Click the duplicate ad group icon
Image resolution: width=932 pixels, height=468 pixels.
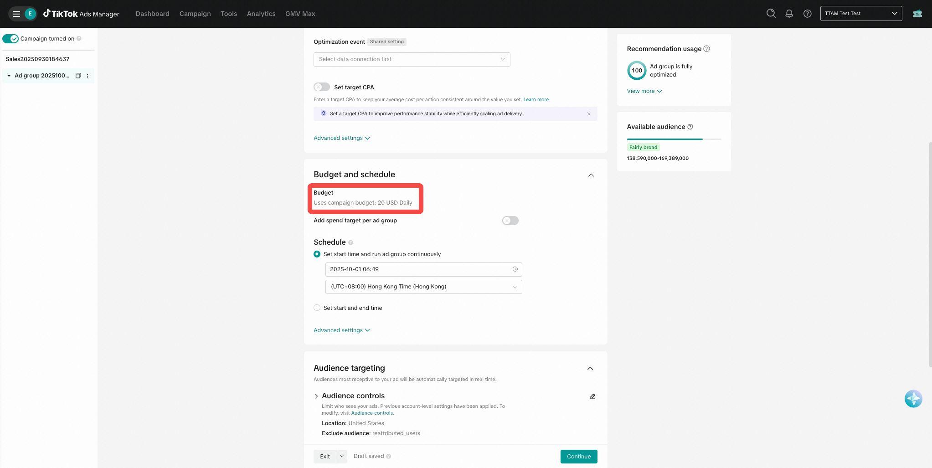tap(78, 76)
